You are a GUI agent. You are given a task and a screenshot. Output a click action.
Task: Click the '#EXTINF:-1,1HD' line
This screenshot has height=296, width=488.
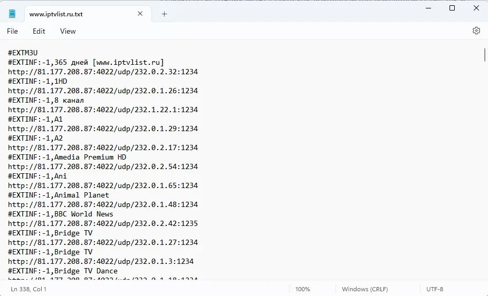point(37,82)
